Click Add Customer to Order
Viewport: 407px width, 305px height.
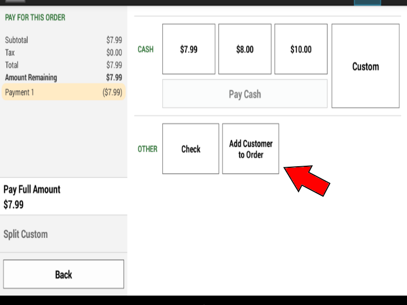251,148
